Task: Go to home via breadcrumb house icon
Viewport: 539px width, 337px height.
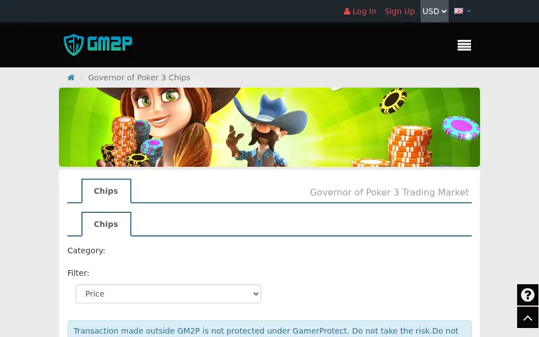Action: pos(71,78)
